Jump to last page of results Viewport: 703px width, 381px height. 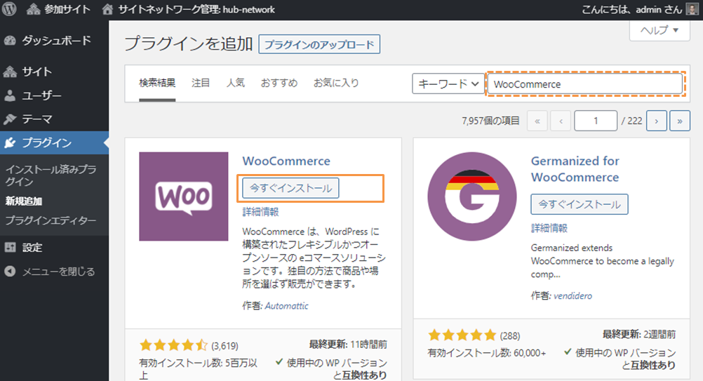coord(680,121)
